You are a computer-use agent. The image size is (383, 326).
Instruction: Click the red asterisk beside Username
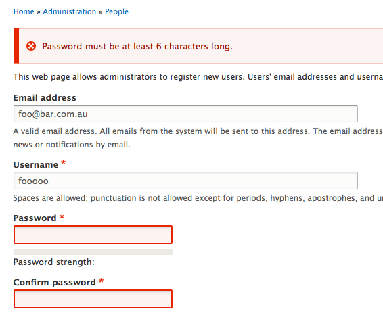(x=63, y=162)
